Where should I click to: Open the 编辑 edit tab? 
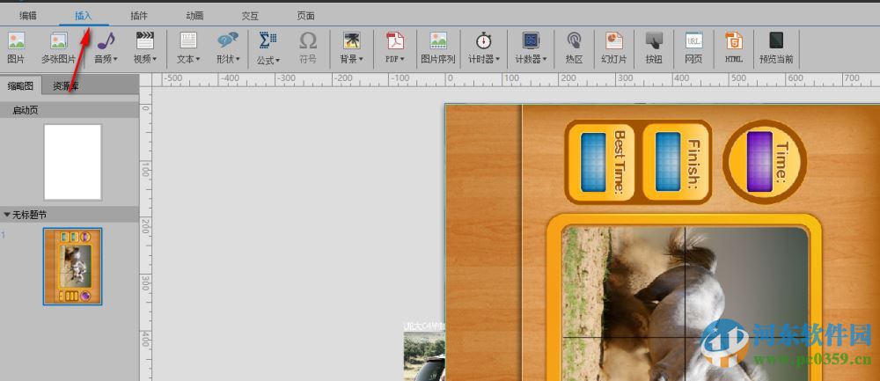point(28,16)
